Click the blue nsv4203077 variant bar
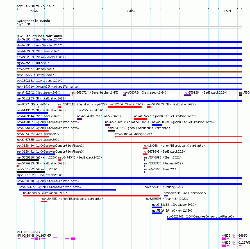The width and height of the screenshot is (250, 249). [x=68, y=190]
